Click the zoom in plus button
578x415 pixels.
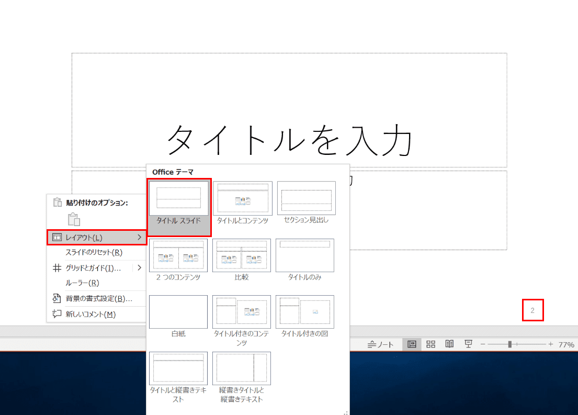tap(551, 344)
